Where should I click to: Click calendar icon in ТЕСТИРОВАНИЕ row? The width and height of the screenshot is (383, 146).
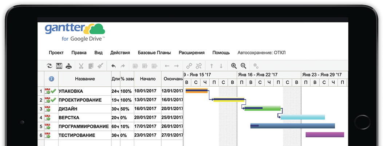pos(47,135)
